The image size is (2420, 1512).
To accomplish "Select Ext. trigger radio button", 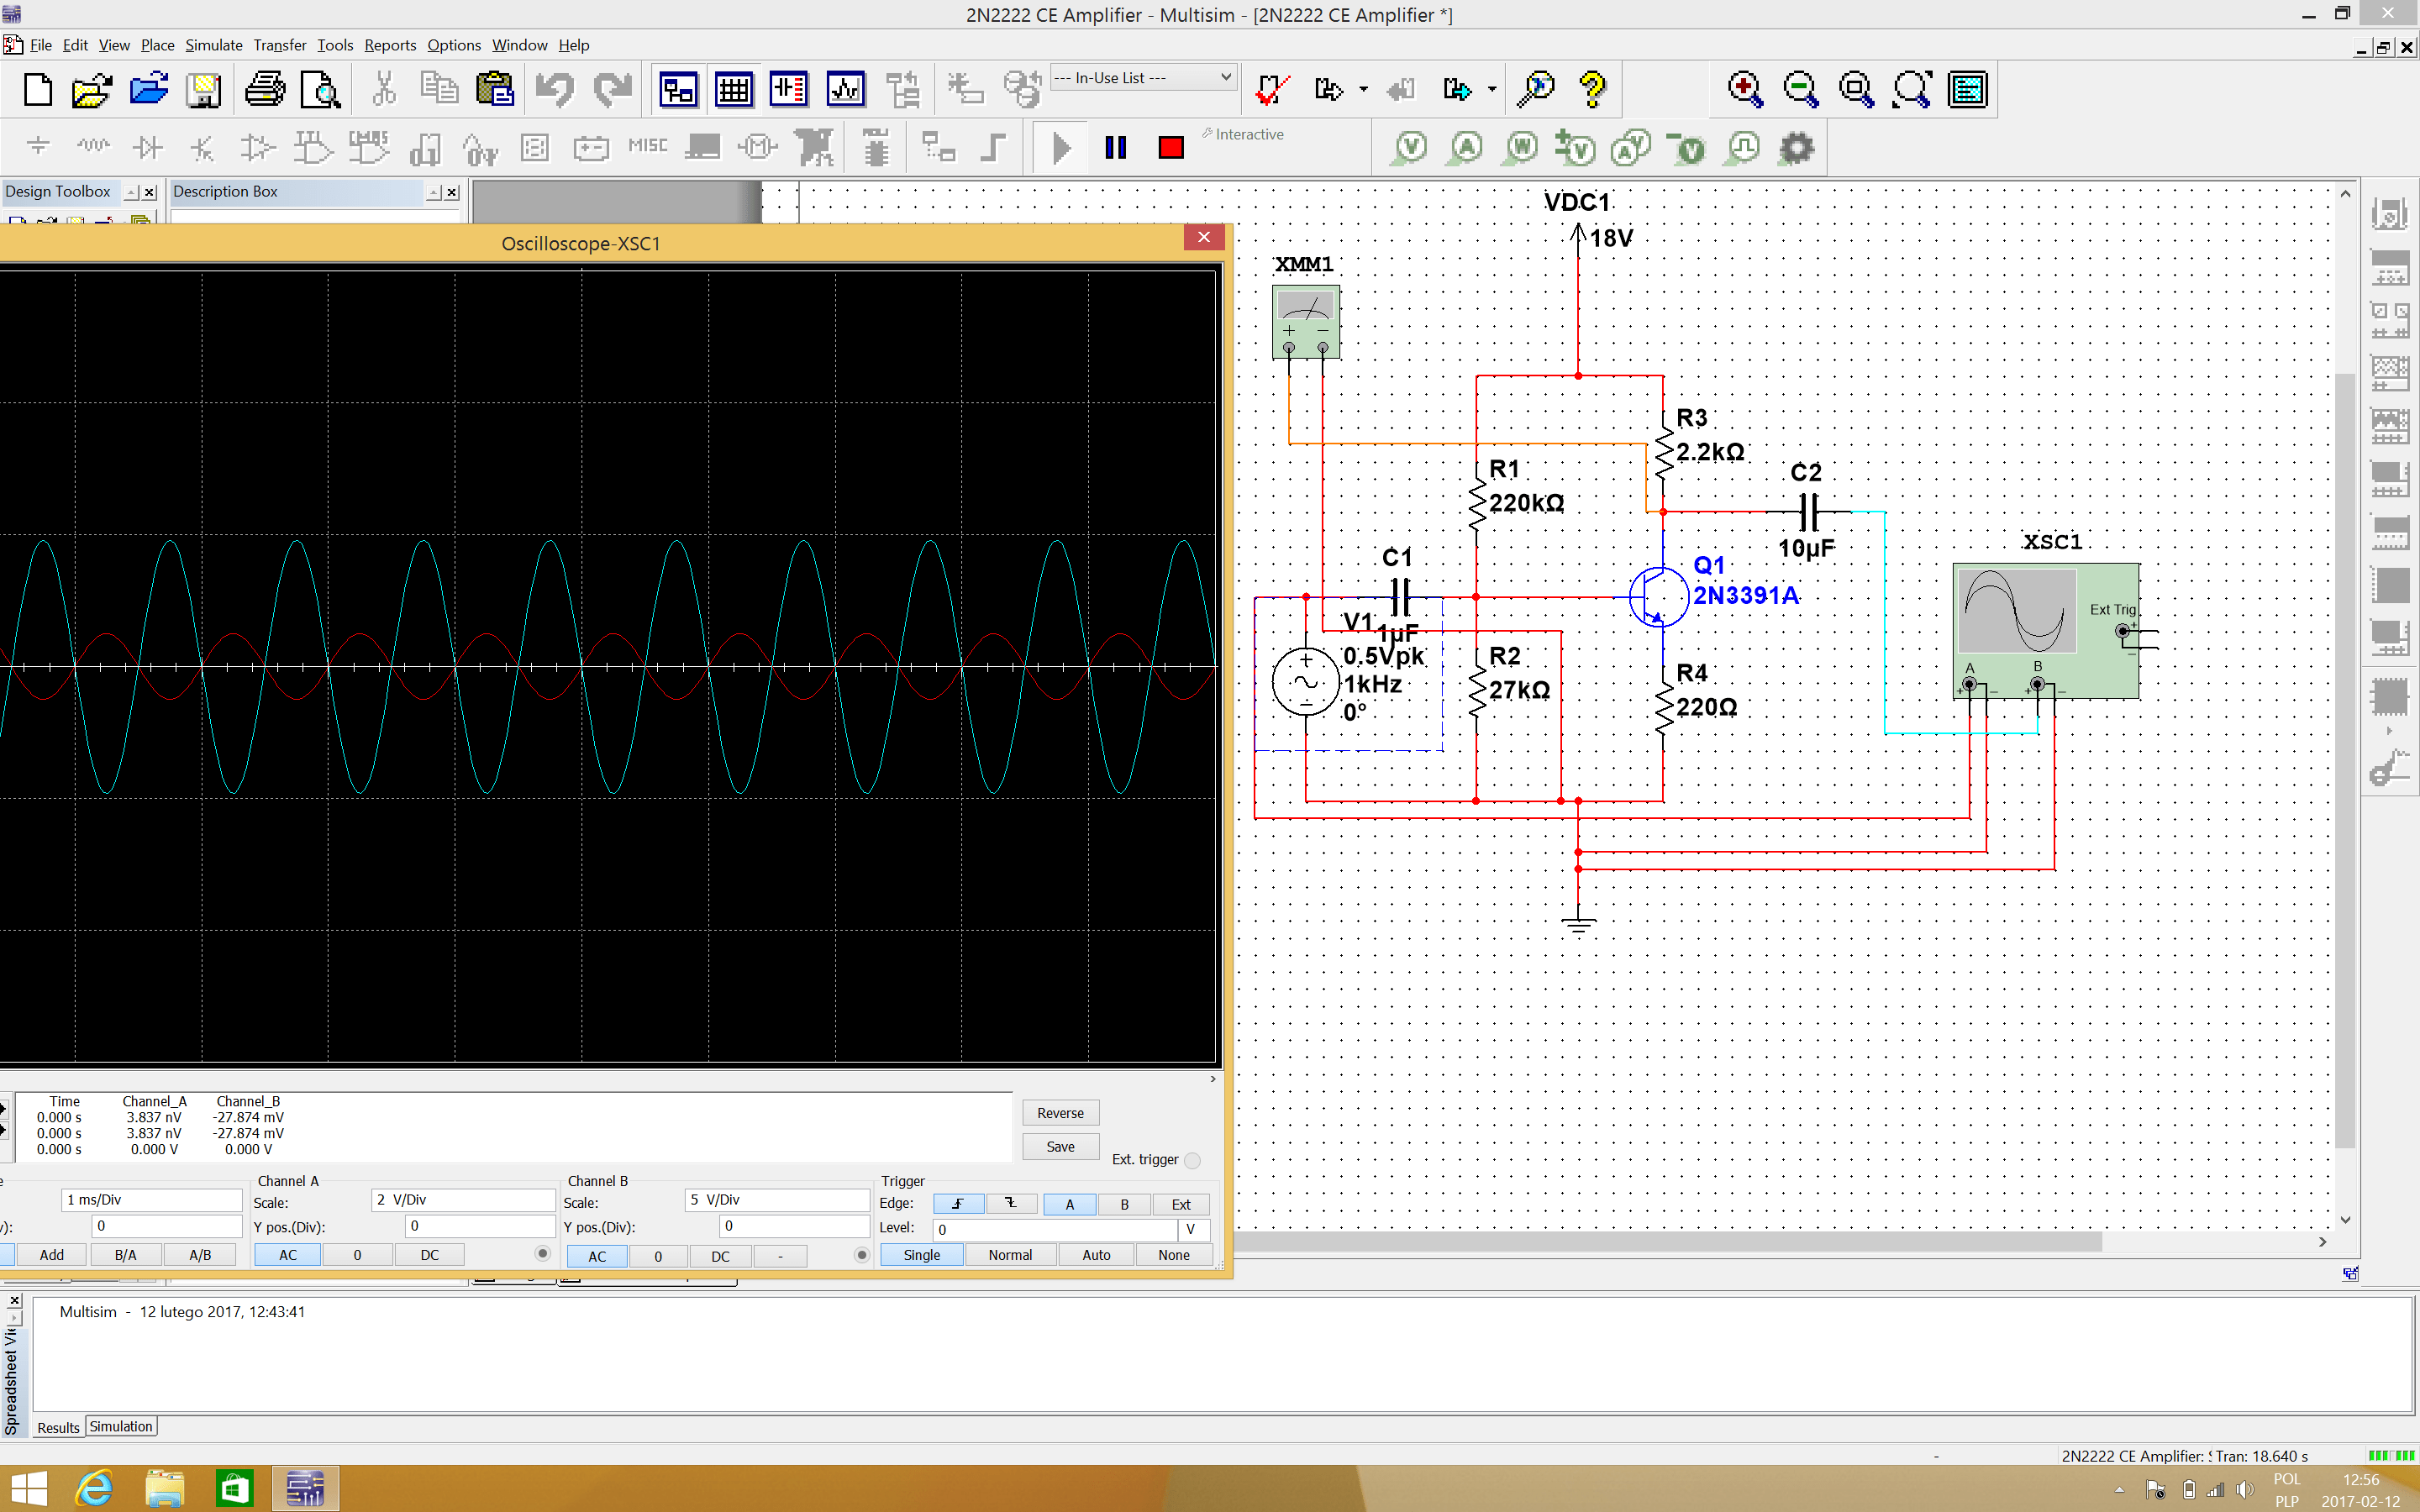I will coord(1192,1160).
